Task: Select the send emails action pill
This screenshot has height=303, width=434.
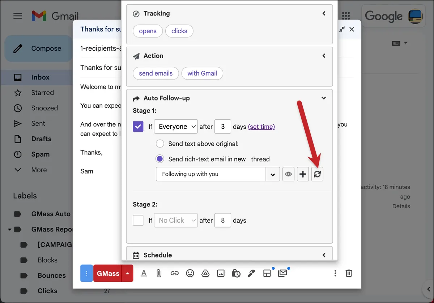Action: point(156,73)
